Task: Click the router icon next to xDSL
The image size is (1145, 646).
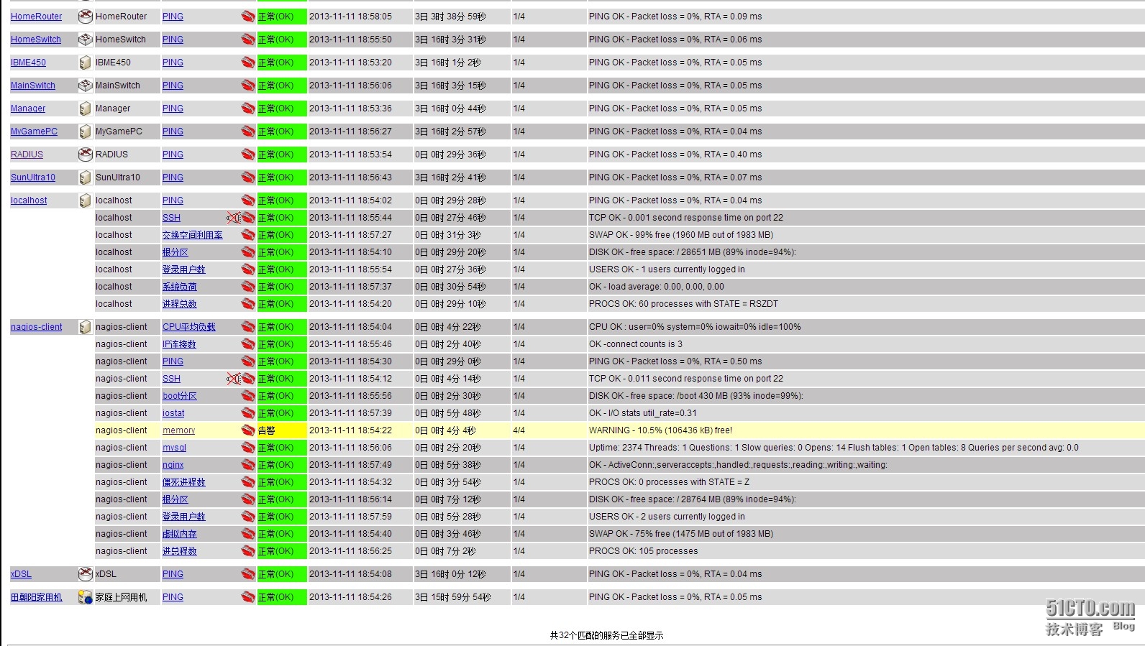Action: click(x=85, y=573)
